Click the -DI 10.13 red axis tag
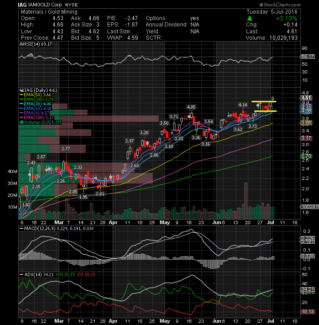 click(x=308, y=312)
